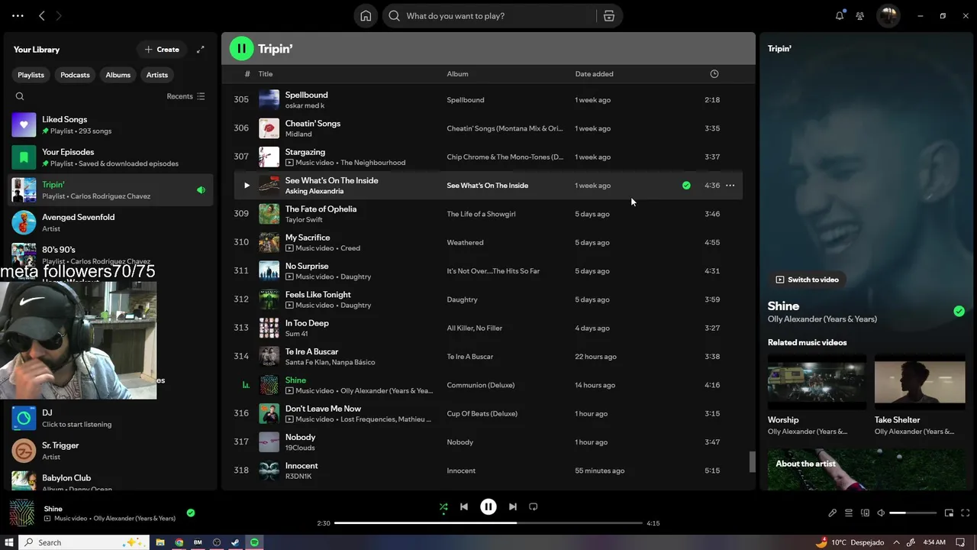Filter library by Albums
977x550 pixels.
(118, 75)
